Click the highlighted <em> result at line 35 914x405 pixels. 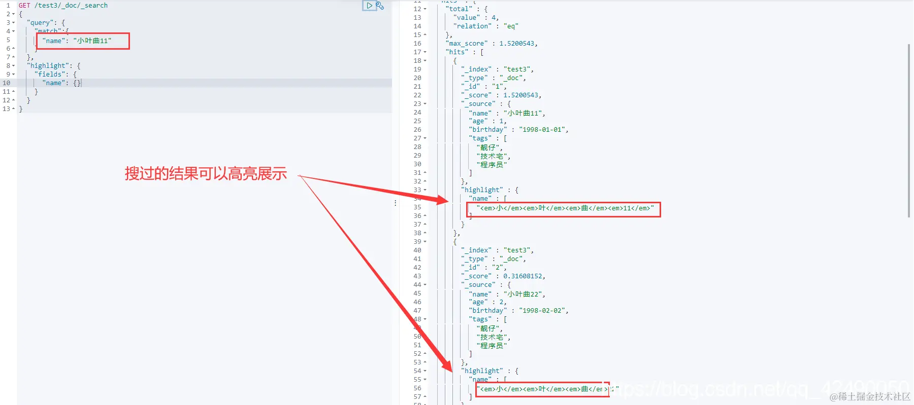tap(565, 208)
